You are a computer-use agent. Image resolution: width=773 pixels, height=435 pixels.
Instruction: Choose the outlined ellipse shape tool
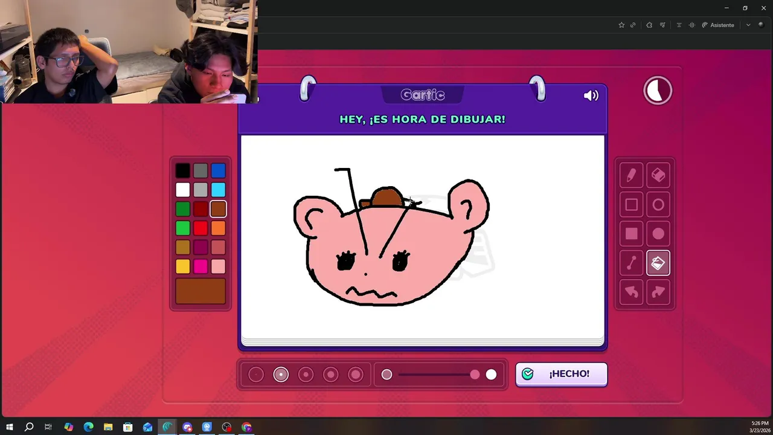658,205
